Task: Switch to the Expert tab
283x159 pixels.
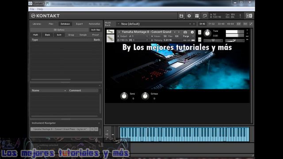Action: click(79, 24)
